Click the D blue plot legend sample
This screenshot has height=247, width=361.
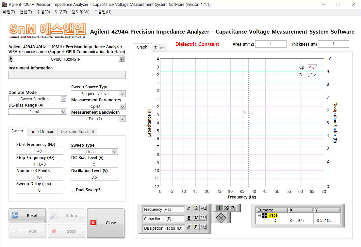312,75
